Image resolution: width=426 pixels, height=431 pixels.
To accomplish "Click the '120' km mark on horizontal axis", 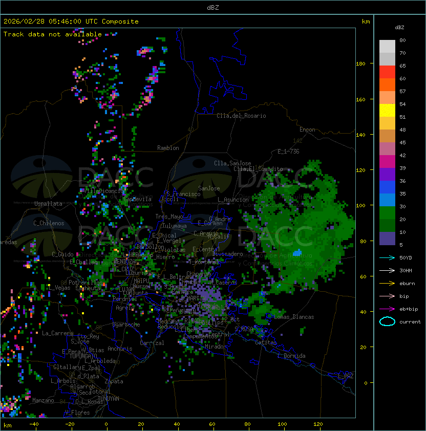I will coord(318,424).
